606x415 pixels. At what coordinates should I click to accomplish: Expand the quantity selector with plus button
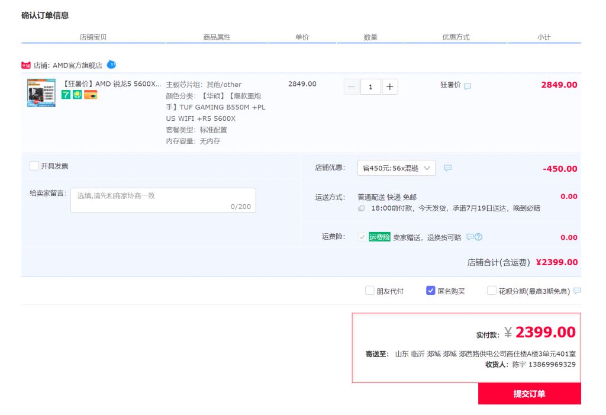(x=389, y=86)
